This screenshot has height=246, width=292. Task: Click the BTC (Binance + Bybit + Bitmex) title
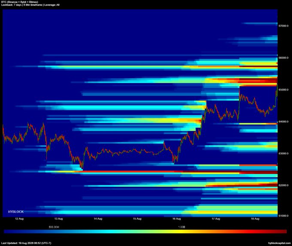coord(20,2)
